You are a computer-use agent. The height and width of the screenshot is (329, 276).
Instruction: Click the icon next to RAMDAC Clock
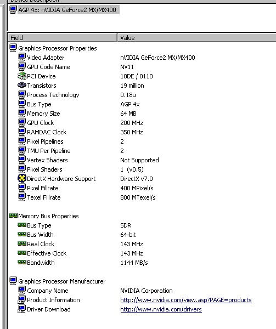[22, 132]
